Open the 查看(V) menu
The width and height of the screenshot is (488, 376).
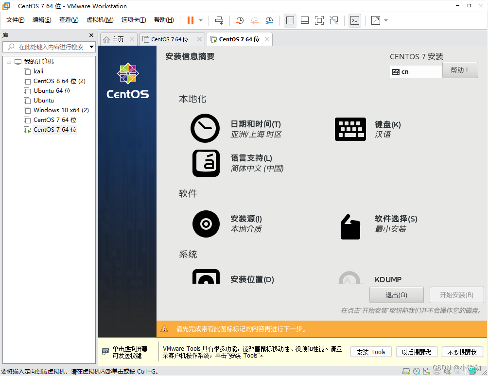click(69, 20)
